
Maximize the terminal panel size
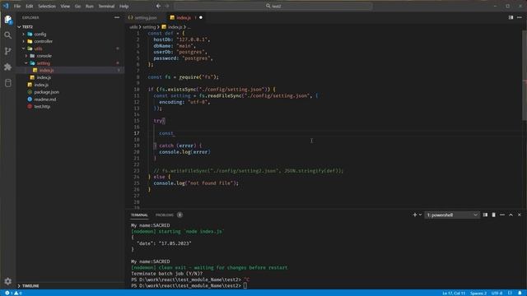[511, 215]
